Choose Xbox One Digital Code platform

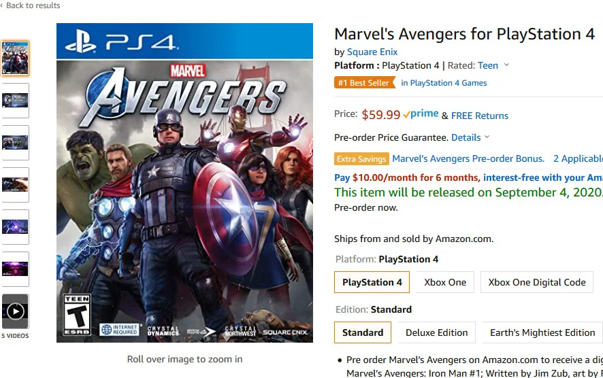pyautogui.click(x=537, y=282)
